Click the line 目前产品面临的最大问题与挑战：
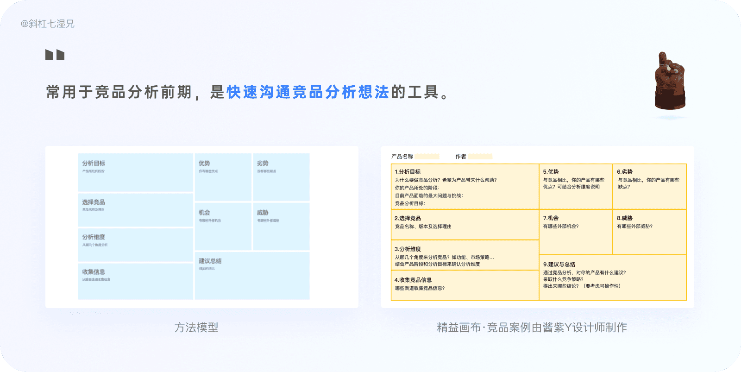Image resolution: width=741 pixels, height=372 pixels. (429, 195)
